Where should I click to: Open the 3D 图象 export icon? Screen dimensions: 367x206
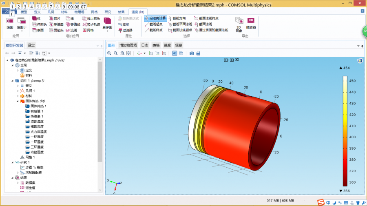point(239,24)
